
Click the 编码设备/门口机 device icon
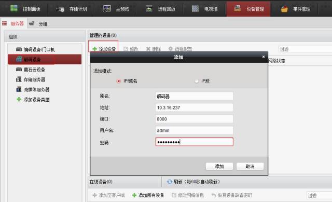click(19, 49)
